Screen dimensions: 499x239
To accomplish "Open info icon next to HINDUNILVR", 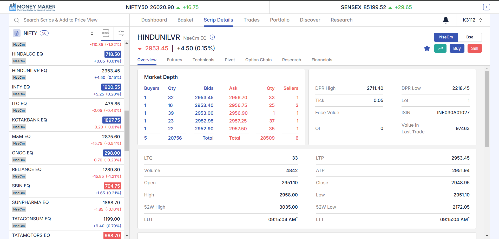I will (x=212, y=37).
